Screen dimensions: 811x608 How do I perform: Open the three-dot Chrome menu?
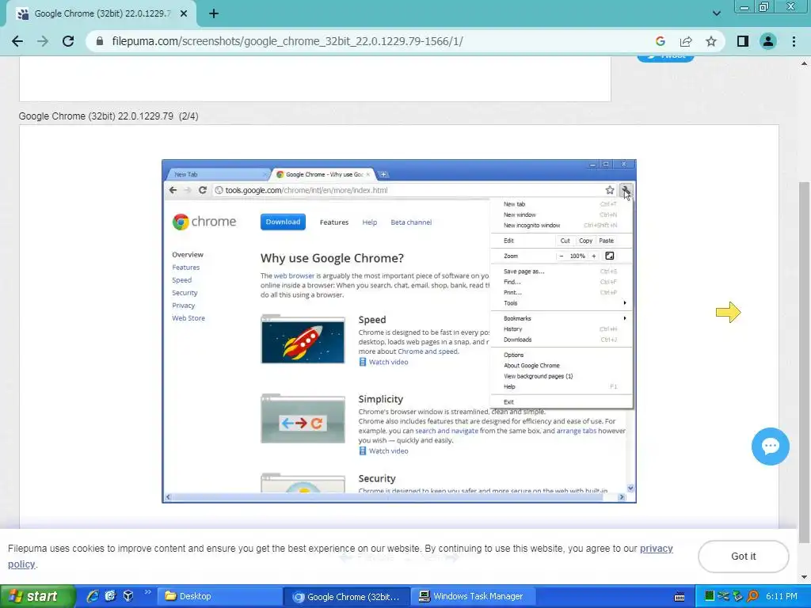794,41
